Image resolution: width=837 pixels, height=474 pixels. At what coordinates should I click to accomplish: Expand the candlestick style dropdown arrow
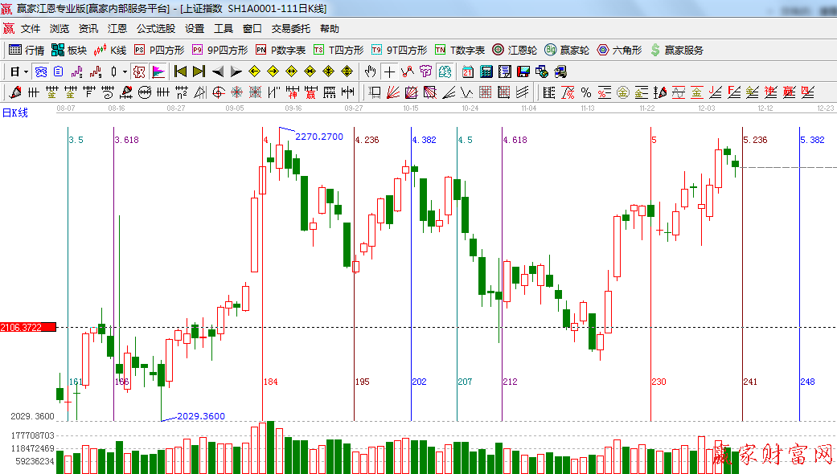click(125, 72)
